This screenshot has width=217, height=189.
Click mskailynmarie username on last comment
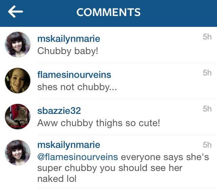pos(68,145)
